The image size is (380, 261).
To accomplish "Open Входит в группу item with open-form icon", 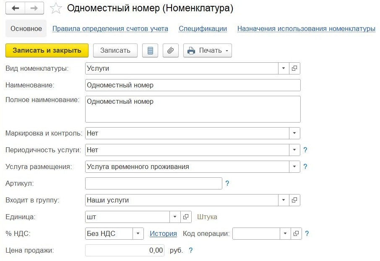I will [x=294, y=200].
